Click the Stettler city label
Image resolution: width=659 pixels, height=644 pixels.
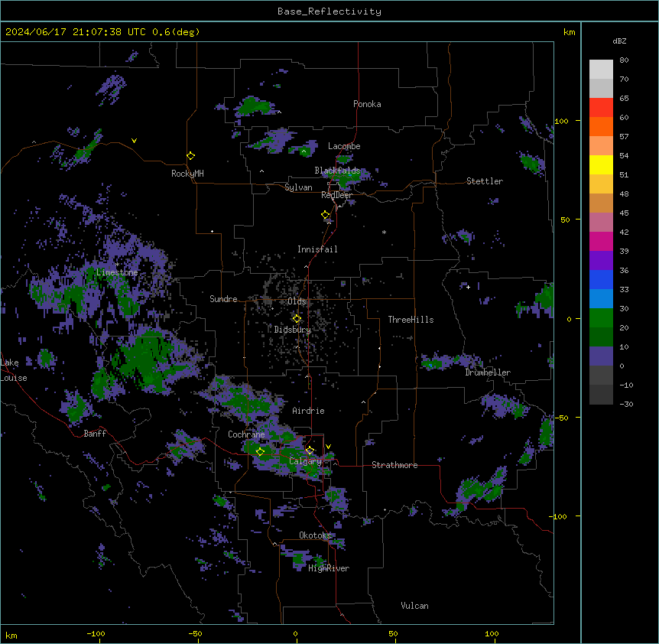tap(485, 181)
